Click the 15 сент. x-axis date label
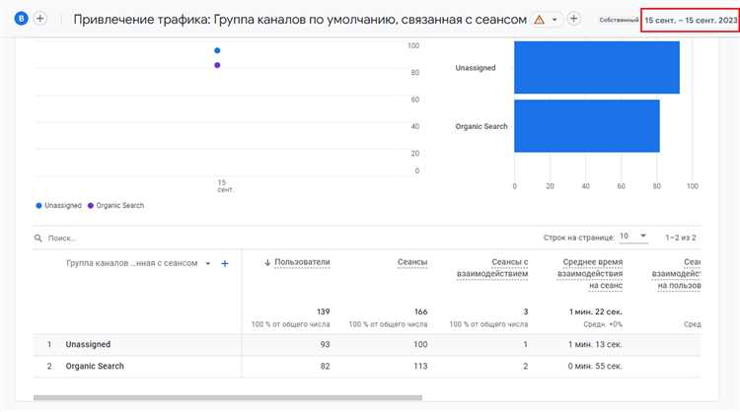This screenshot has width=740, height=412. (x=225, y=185)
